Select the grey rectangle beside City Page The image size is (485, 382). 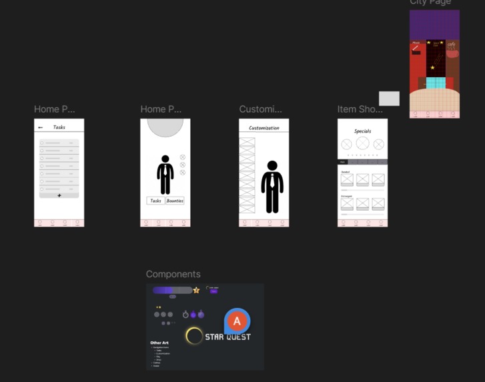tap(389, 99)
